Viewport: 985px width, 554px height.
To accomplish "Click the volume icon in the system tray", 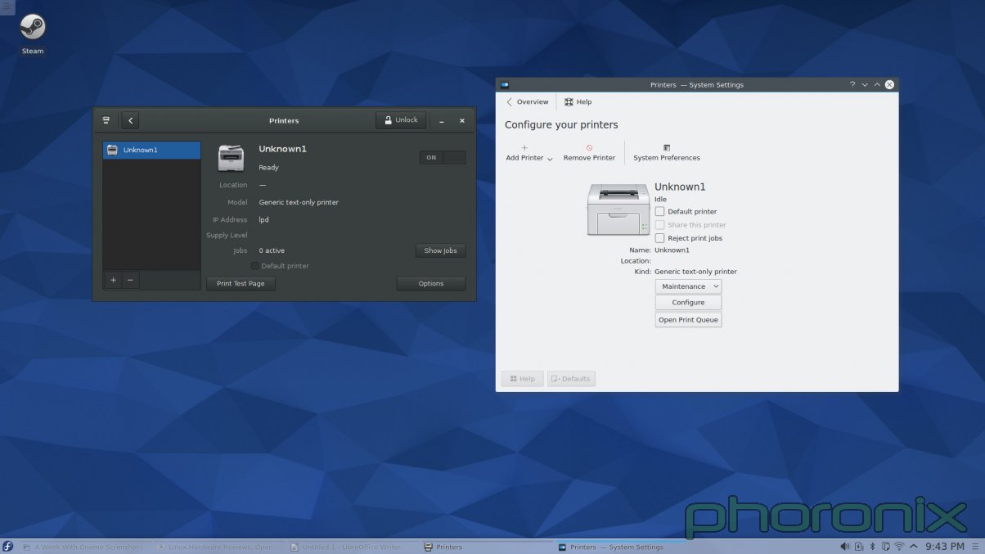I will [844, 546].
